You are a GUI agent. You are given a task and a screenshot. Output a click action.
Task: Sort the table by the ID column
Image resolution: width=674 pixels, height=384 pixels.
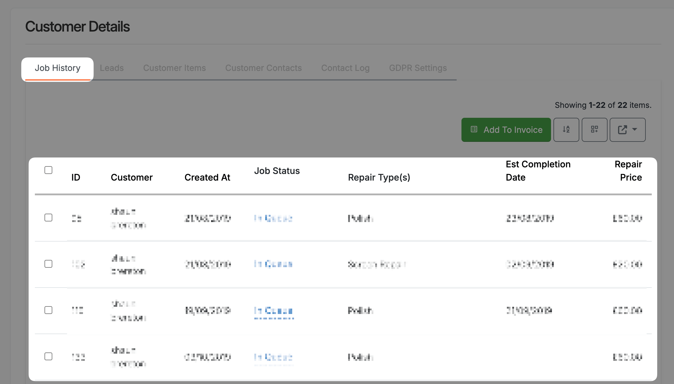coord(76,177)
